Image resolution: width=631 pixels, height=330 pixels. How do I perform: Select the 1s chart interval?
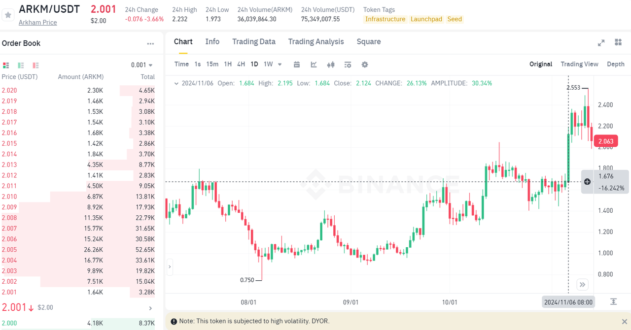point(198,64)
